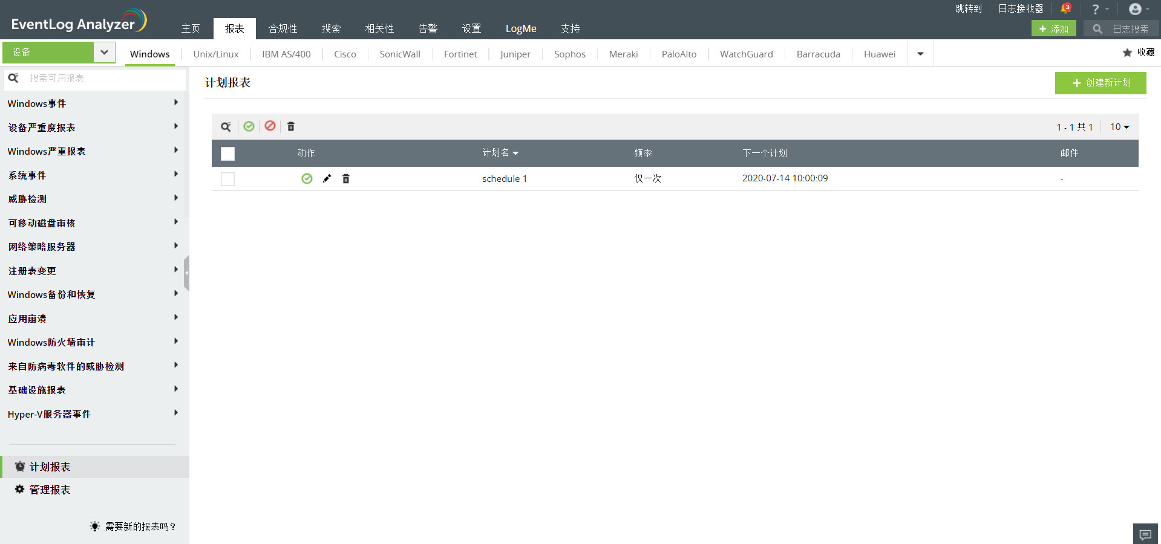This screenshot has width=1161, height=544.
Task: Check the checkbox for schedule 1
Action: [227, 179]
